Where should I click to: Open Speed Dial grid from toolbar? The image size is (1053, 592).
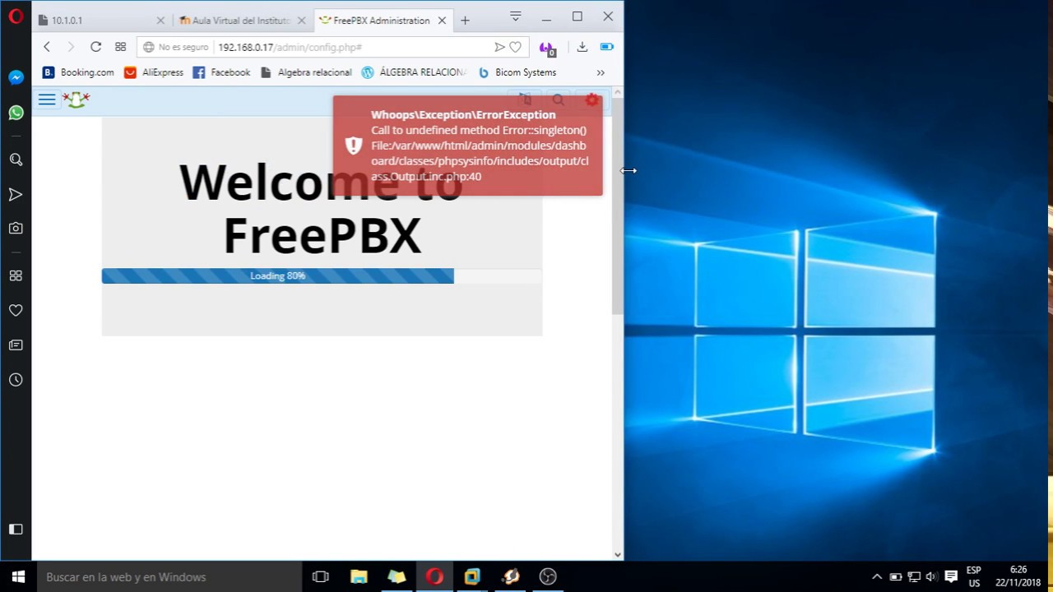point(120,47)
